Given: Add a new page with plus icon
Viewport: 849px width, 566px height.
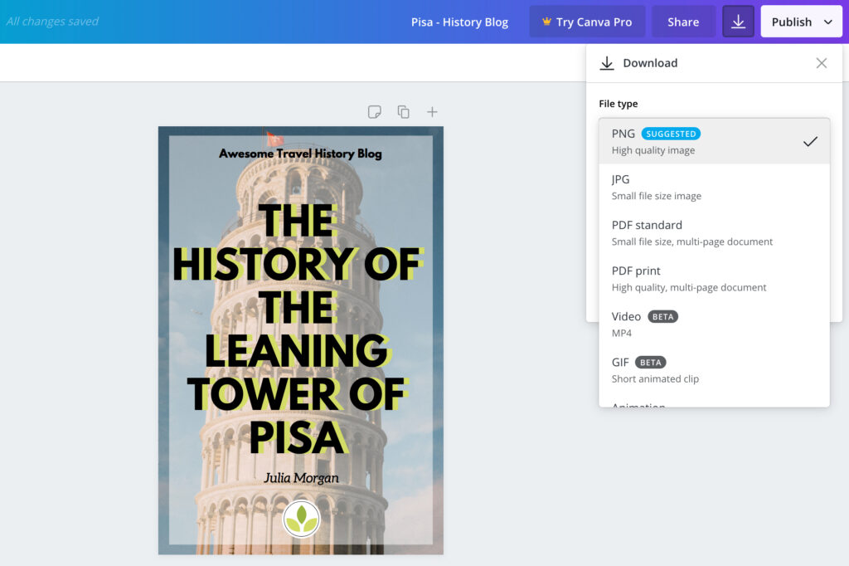Looking at the screenshot, I should 432,112.
